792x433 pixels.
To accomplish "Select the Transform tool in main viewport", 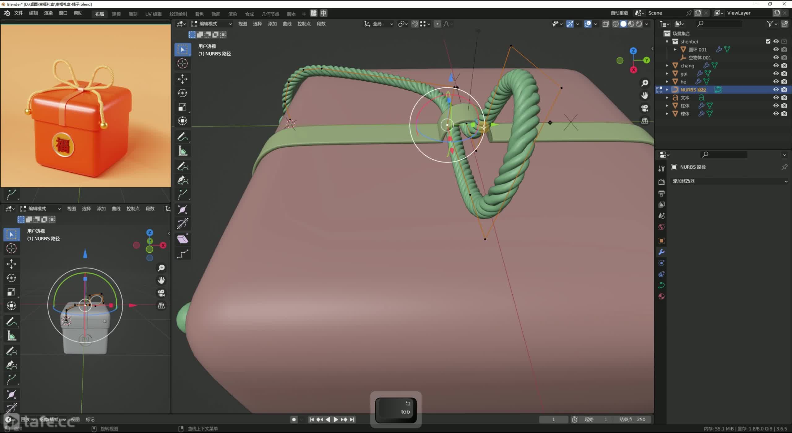I will click(183, 121).
